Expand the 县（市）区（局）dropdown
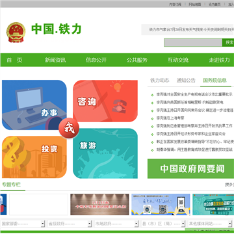 pos(163,224)
